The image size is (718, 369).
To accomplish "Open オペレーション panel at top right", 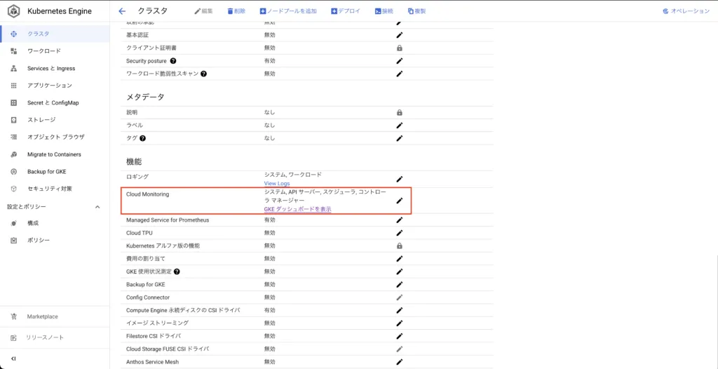I will (686, 11).
